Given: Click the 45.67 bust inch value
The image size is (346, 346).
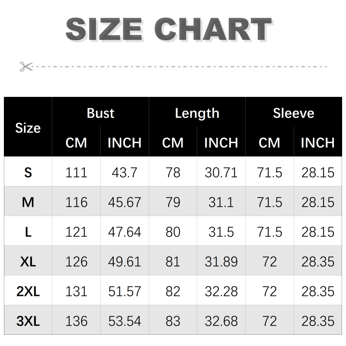Looking at the screenshot, I should [125, 202].
